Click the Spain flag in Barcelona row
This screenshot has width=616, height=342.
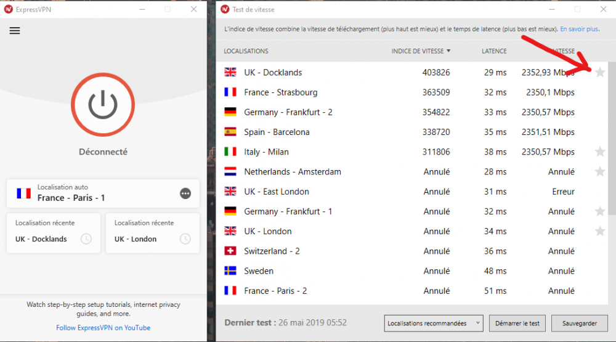click(x=230, y=132)
